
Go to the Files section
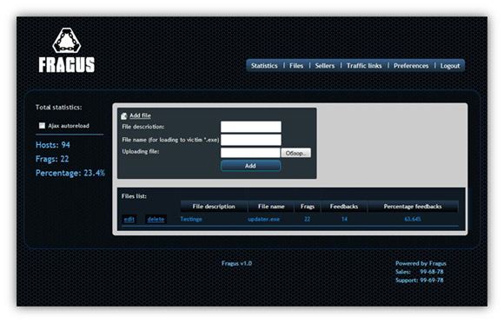click(296, 65)
